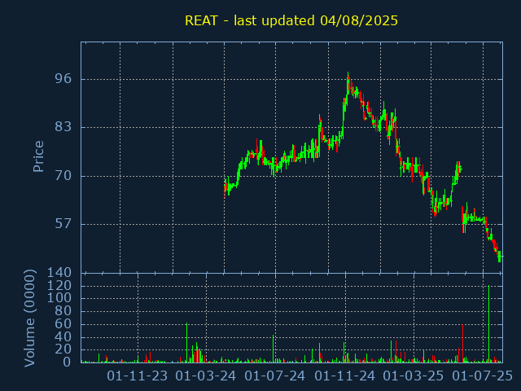Click the volume axis label 40
This screenshot has height=391, width=521.
63,336
